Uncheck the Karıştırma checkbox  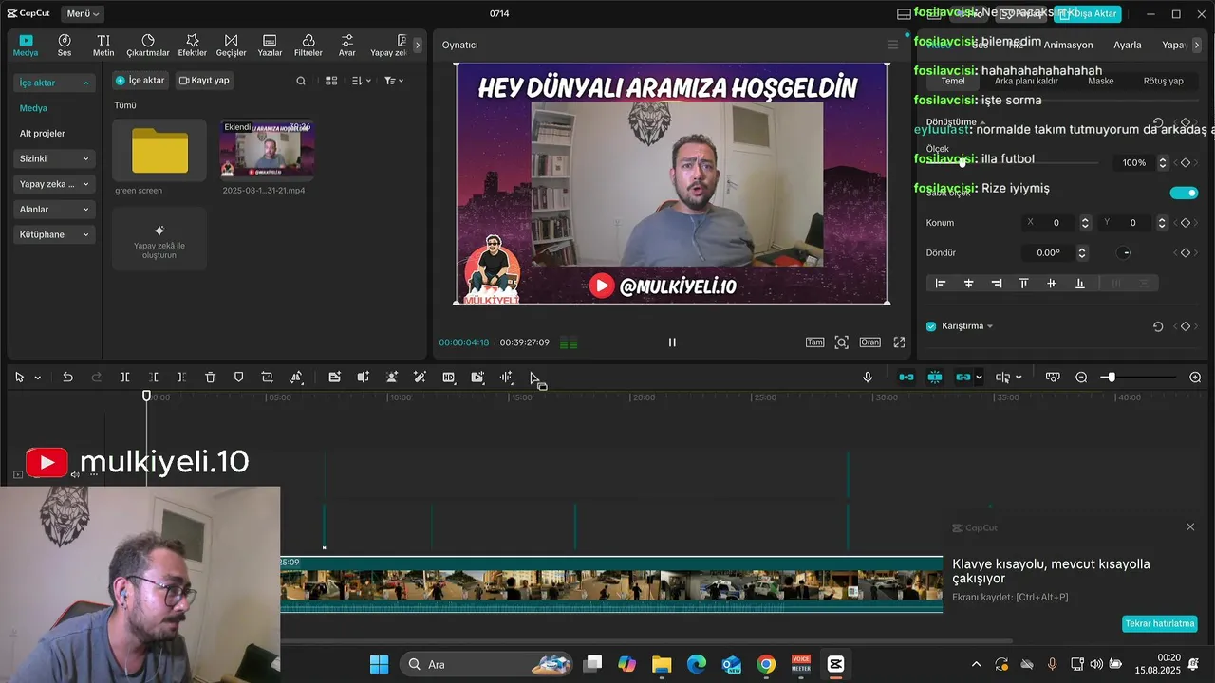click(931, 326)
